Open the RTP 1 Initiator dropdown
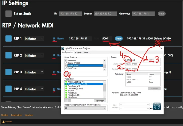This screenshot has height=126, width=183. coord(34,39)
